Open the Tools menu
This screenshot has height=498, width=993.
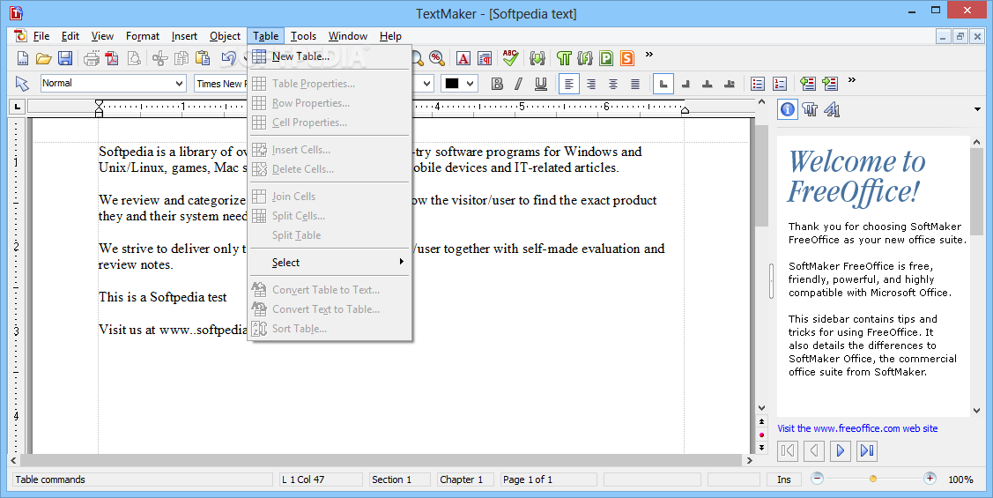pyautogui.click(x=303, y=36)
